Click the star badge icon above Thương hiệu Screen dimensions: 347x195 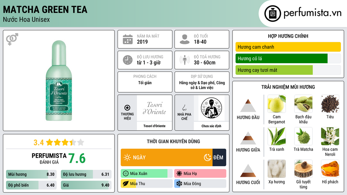pos(127,108)
